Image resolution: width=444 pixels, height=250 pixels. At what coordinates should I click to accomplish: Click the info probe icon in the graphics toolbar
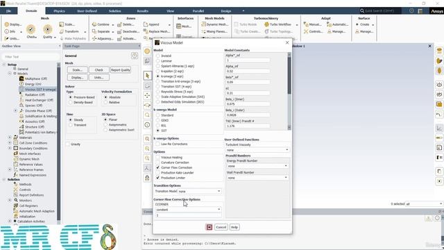coord(147,125)
